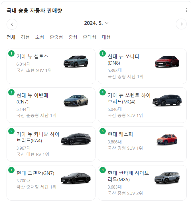Open the 준중형 category tab
This screenshot has width=191, height=204.
[x=56, y=37]
